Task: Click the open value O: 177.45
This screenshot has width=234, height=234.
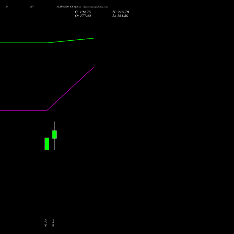Action: pyautogui.click(x=83, y=16)
